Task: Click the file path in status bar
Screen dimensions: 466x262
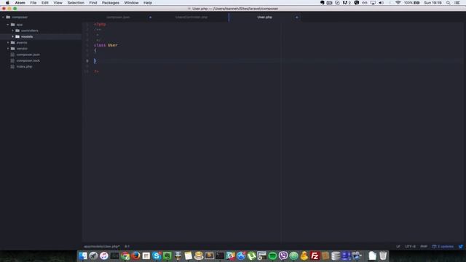Action: pos(102,247)
